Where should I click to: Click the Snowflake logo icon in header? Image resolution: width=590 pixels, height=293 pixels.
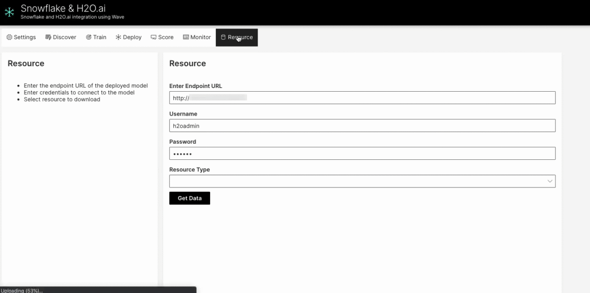(x=9, y=12)
